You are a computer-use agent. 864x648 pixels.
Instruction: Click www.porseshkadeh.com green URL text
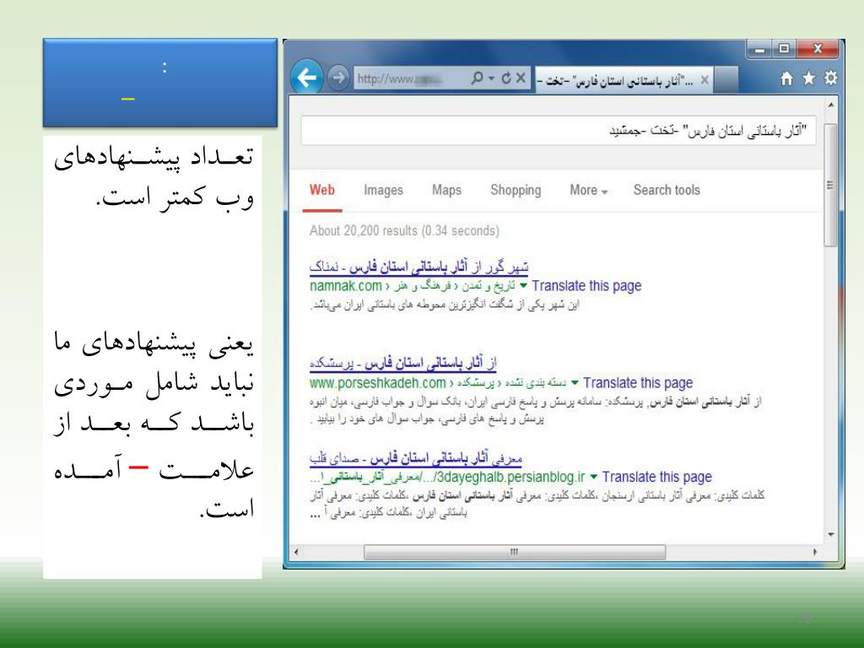(377, 383)
